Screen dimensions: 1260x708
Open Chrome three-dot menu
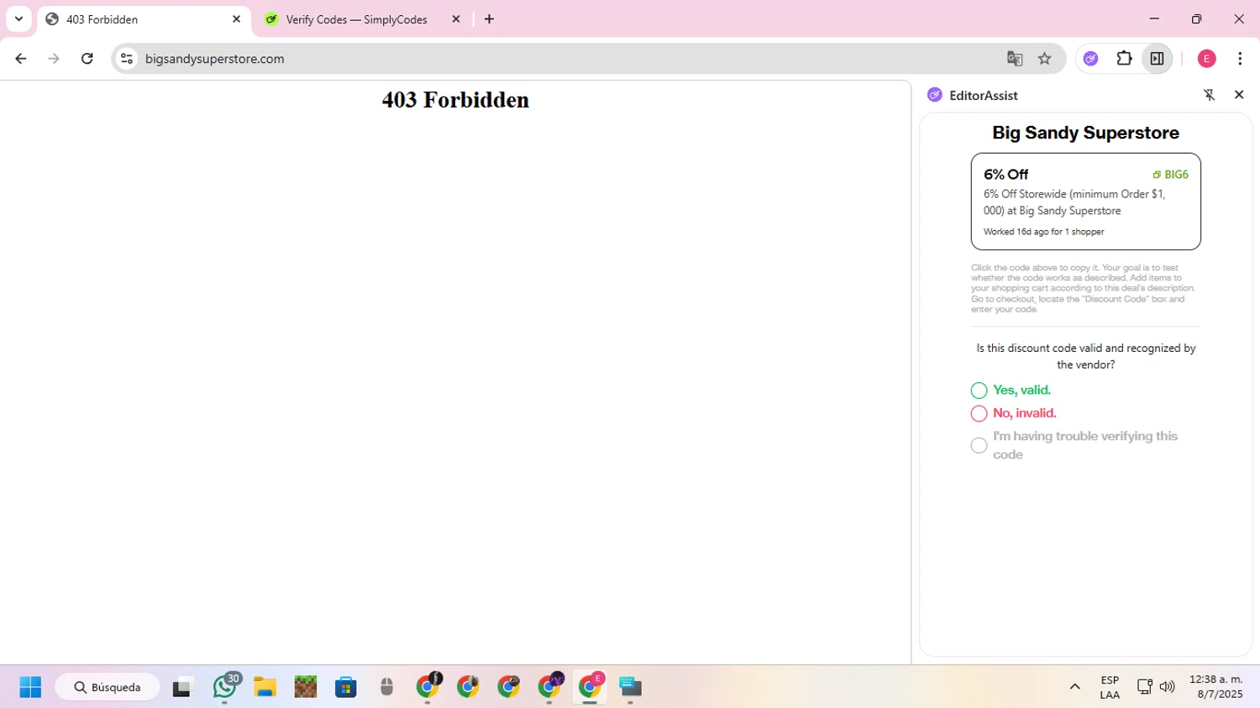(x=1240, y=59)
